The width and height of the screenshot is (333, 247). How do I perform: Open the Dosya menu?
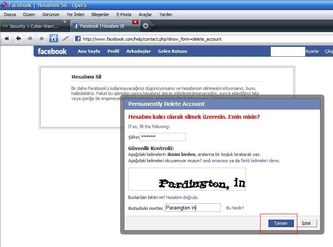(10, 14)
